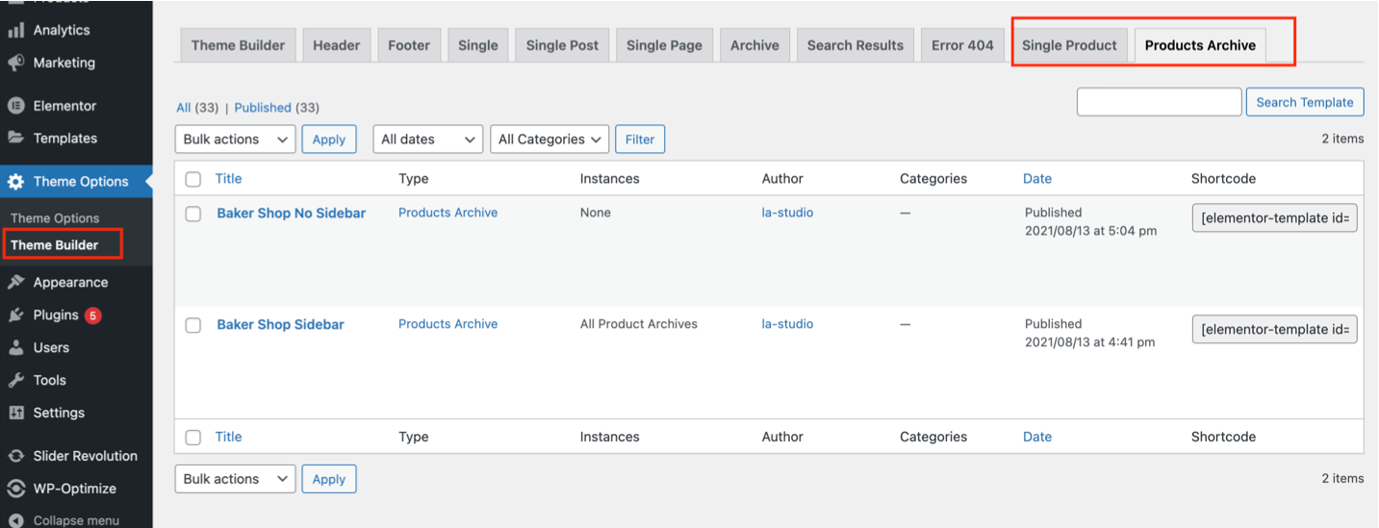Screen dimensions: 1379x528
Task: Tick the Baker Shop No Sidebar checkbox
Action: point(193,214)
